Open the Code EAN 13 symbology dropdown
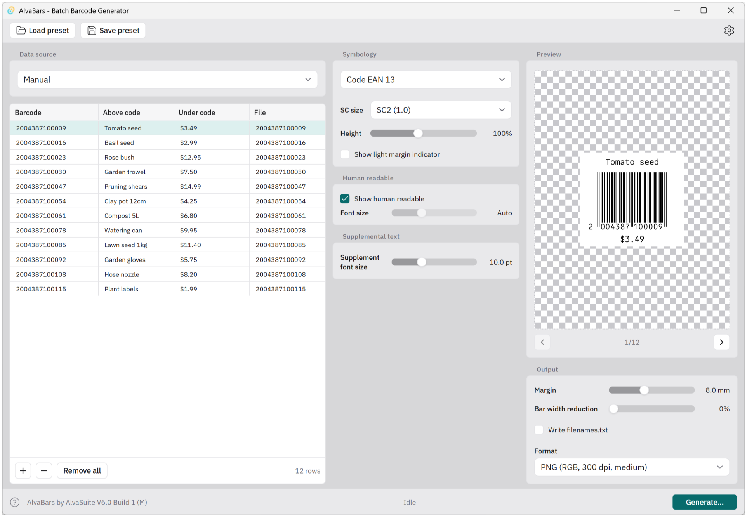The width and height of the screenshot is (747, 517). [426, 80]
